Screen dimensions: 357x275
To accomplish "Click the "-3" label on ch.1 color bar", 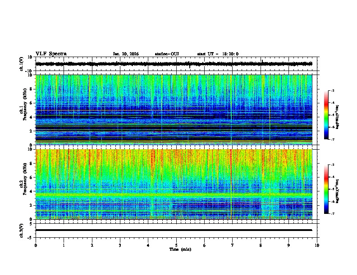I will [333, 90].
